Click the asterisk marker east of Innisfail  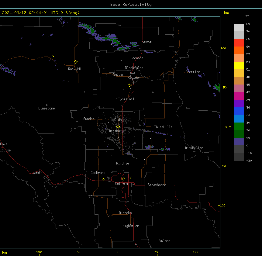point(153,92)
